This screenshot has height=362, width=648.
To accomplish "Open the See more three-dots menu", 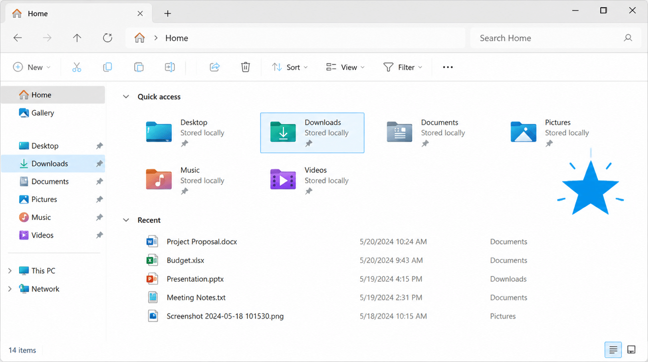I will click(448, 67).
